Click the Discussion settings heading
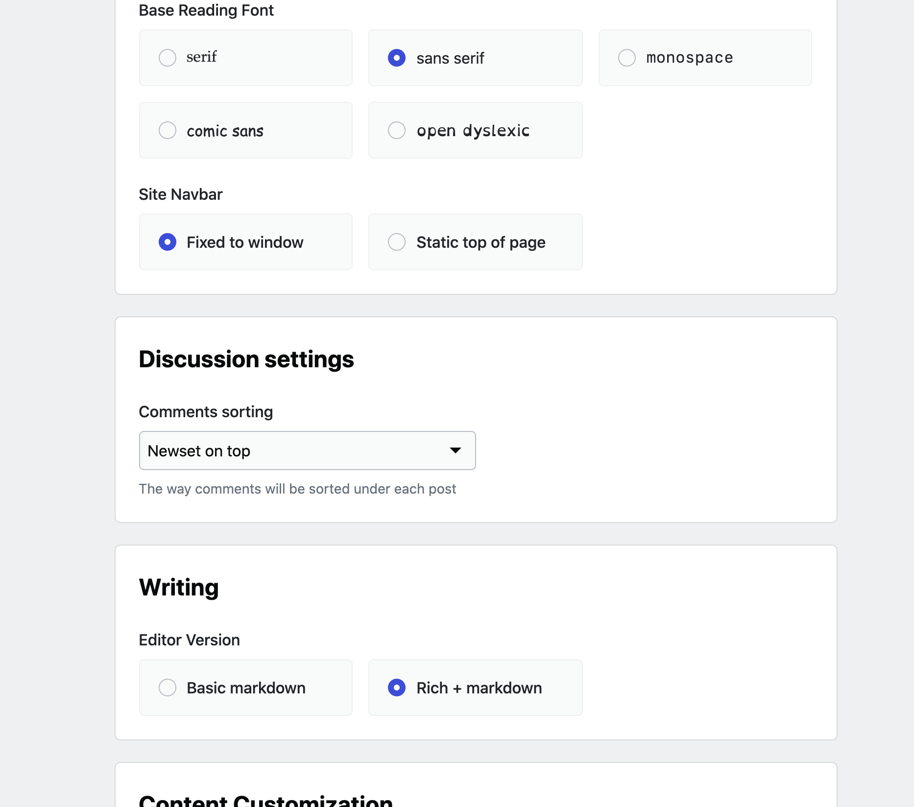The height and width of the screenshot is (807, 914). [246, 358]
